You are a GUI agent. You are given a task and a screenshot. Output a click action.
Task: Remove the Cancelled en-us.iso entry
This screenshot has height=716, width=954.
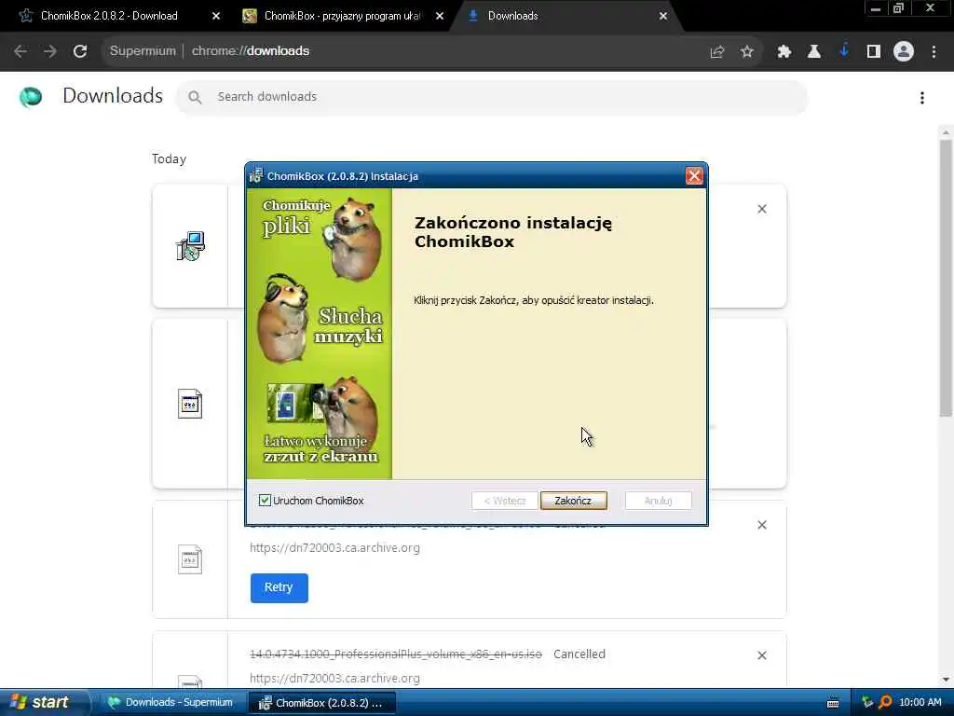pos(762,655)
